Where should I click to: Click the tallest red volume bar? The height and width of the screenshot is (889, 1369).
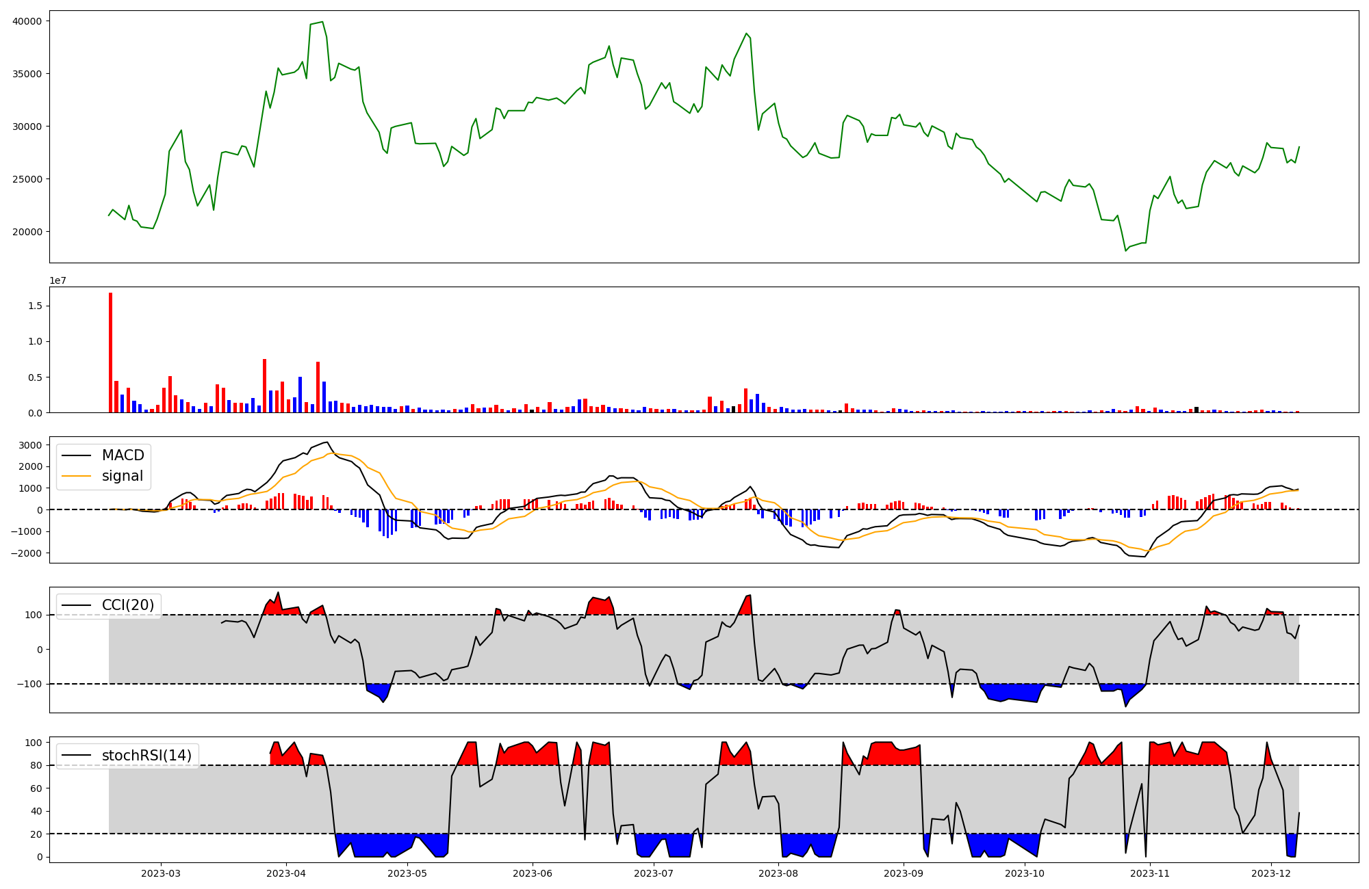point(110,353)
